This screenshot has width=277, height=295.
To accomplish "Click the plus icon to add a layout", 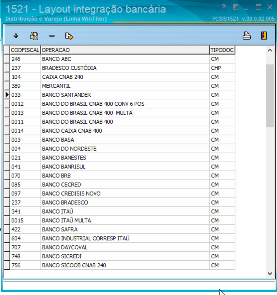I will pos(16,36).
